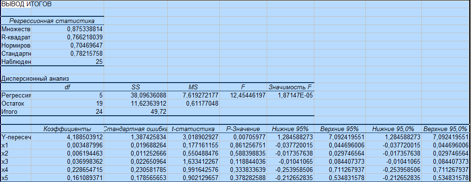Image resolution: width=471 pixels, height=182 pixels.
Task: Click the x4 P-value 0,333833639
Action: pos(248,170)
